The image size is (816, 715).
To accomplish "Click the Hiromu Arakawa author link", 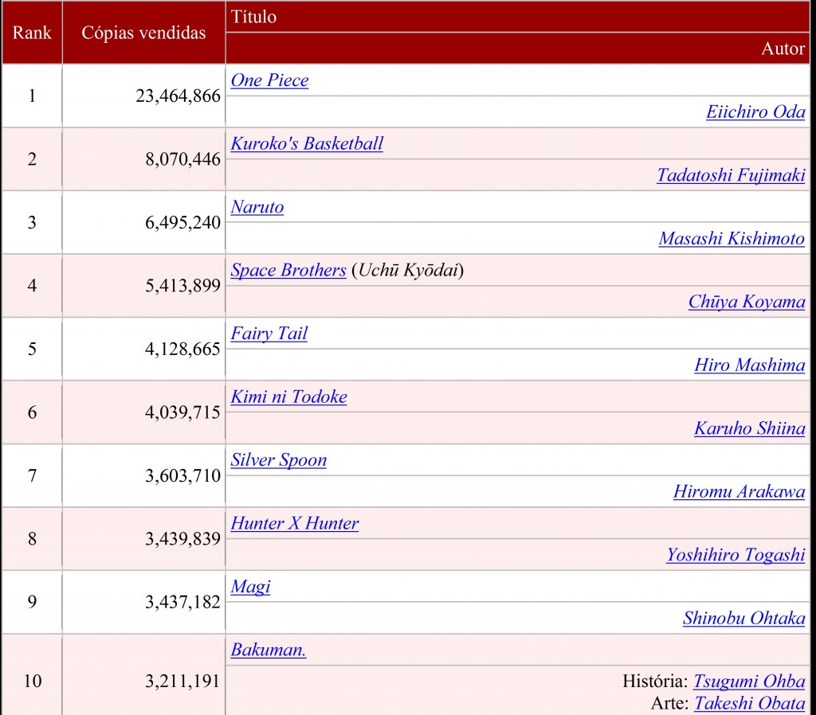I will pos(739,492).
